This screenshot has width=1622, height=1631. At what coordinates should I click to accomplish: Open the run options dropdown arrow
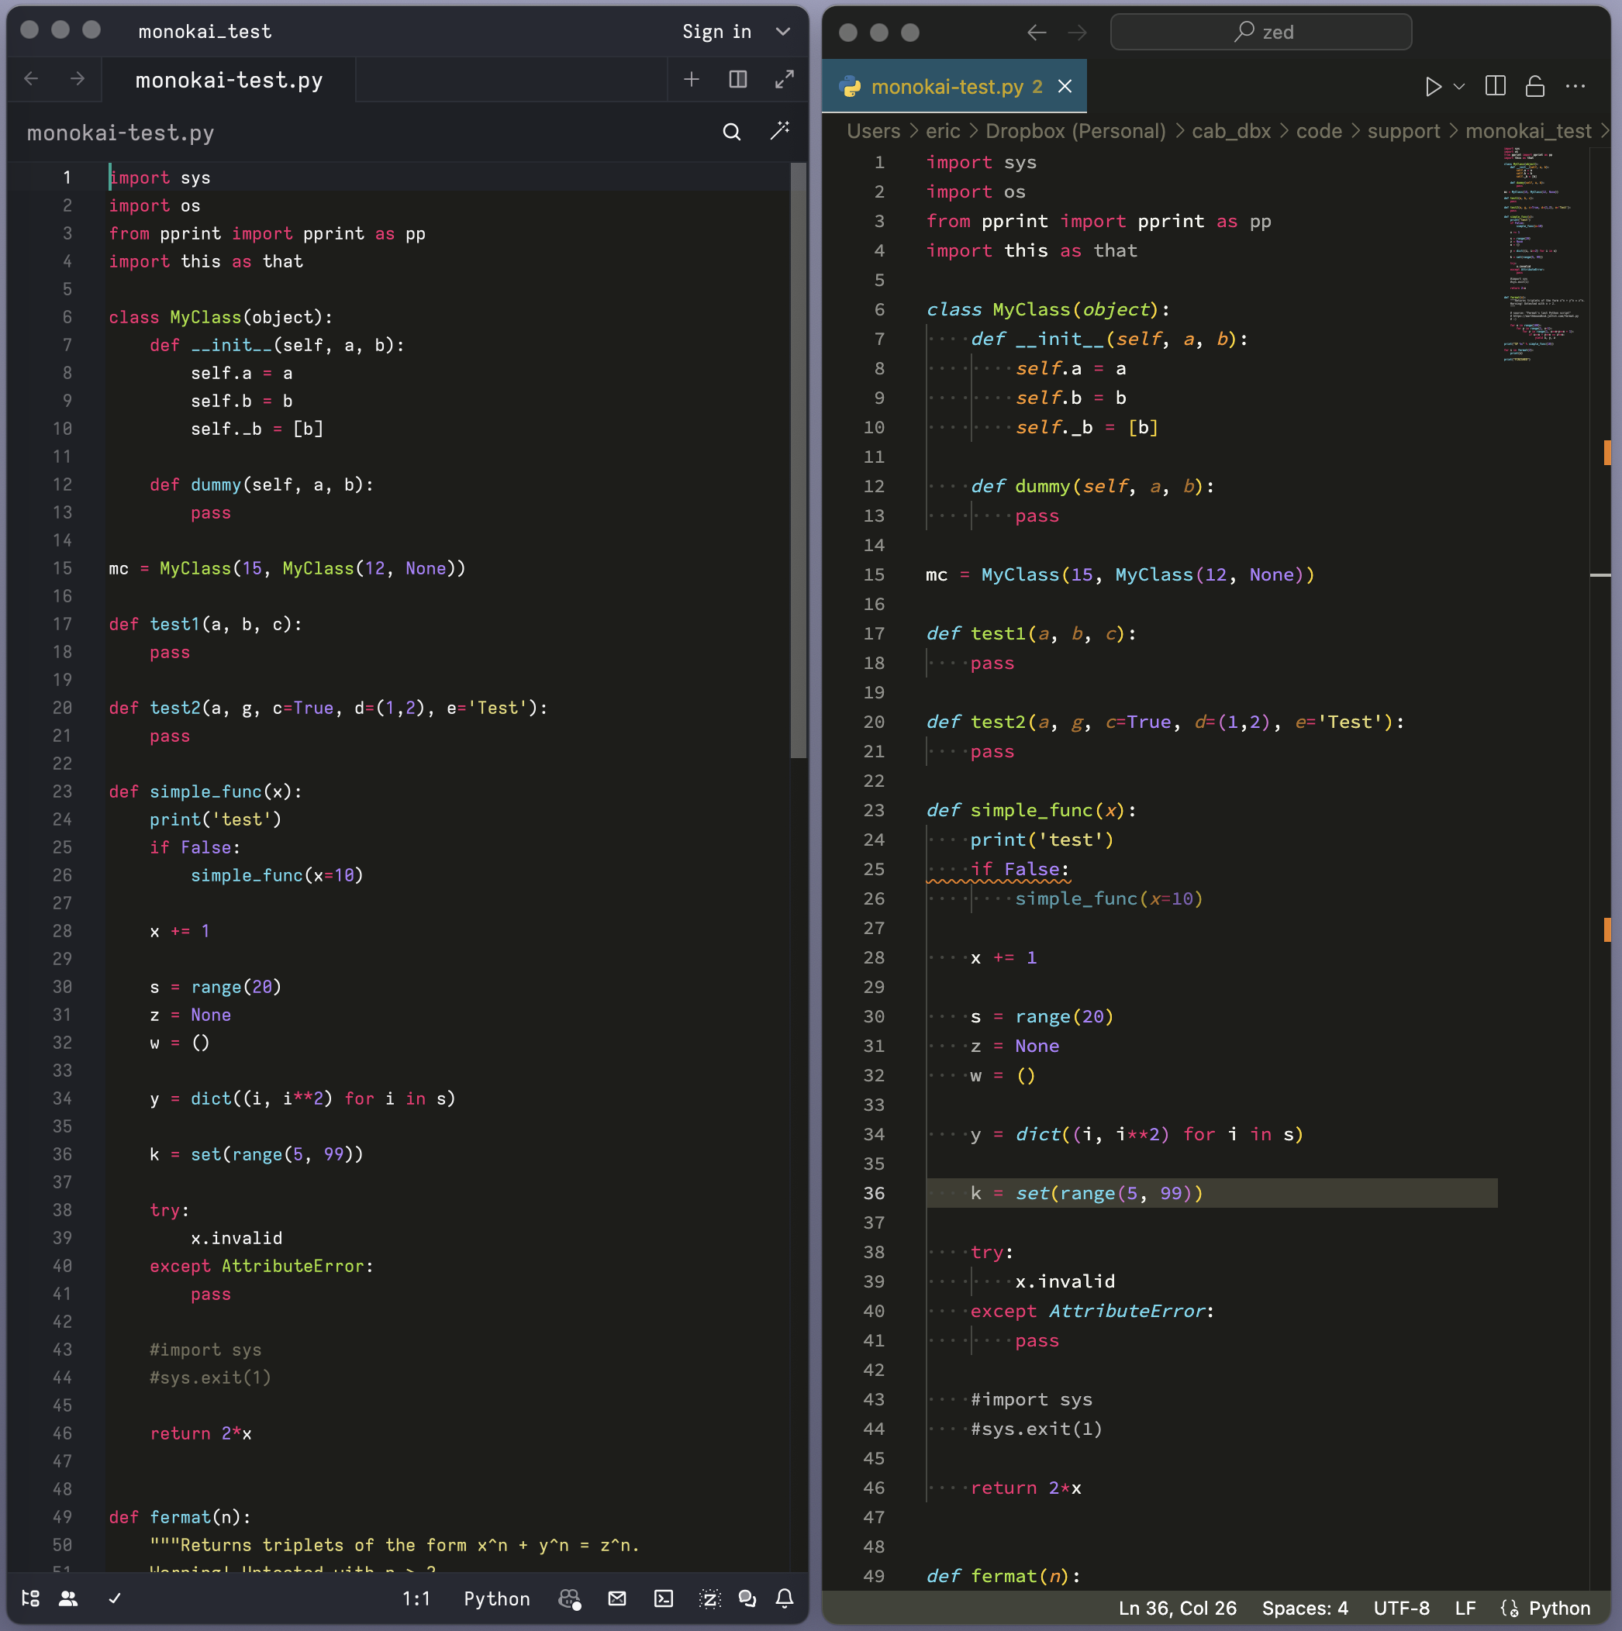click(x=1459, y=86)
